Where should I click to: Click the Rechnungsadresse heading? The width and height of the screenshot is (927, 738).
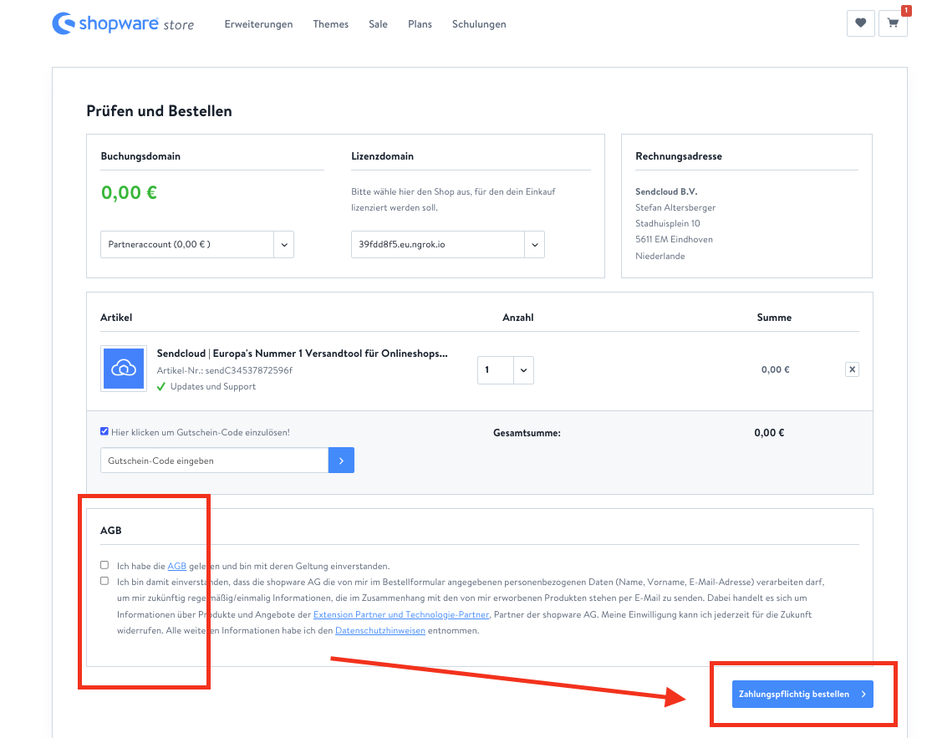click(679, 156)
